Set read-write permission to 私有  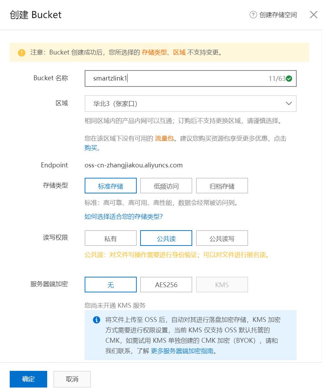pos(111,238)
